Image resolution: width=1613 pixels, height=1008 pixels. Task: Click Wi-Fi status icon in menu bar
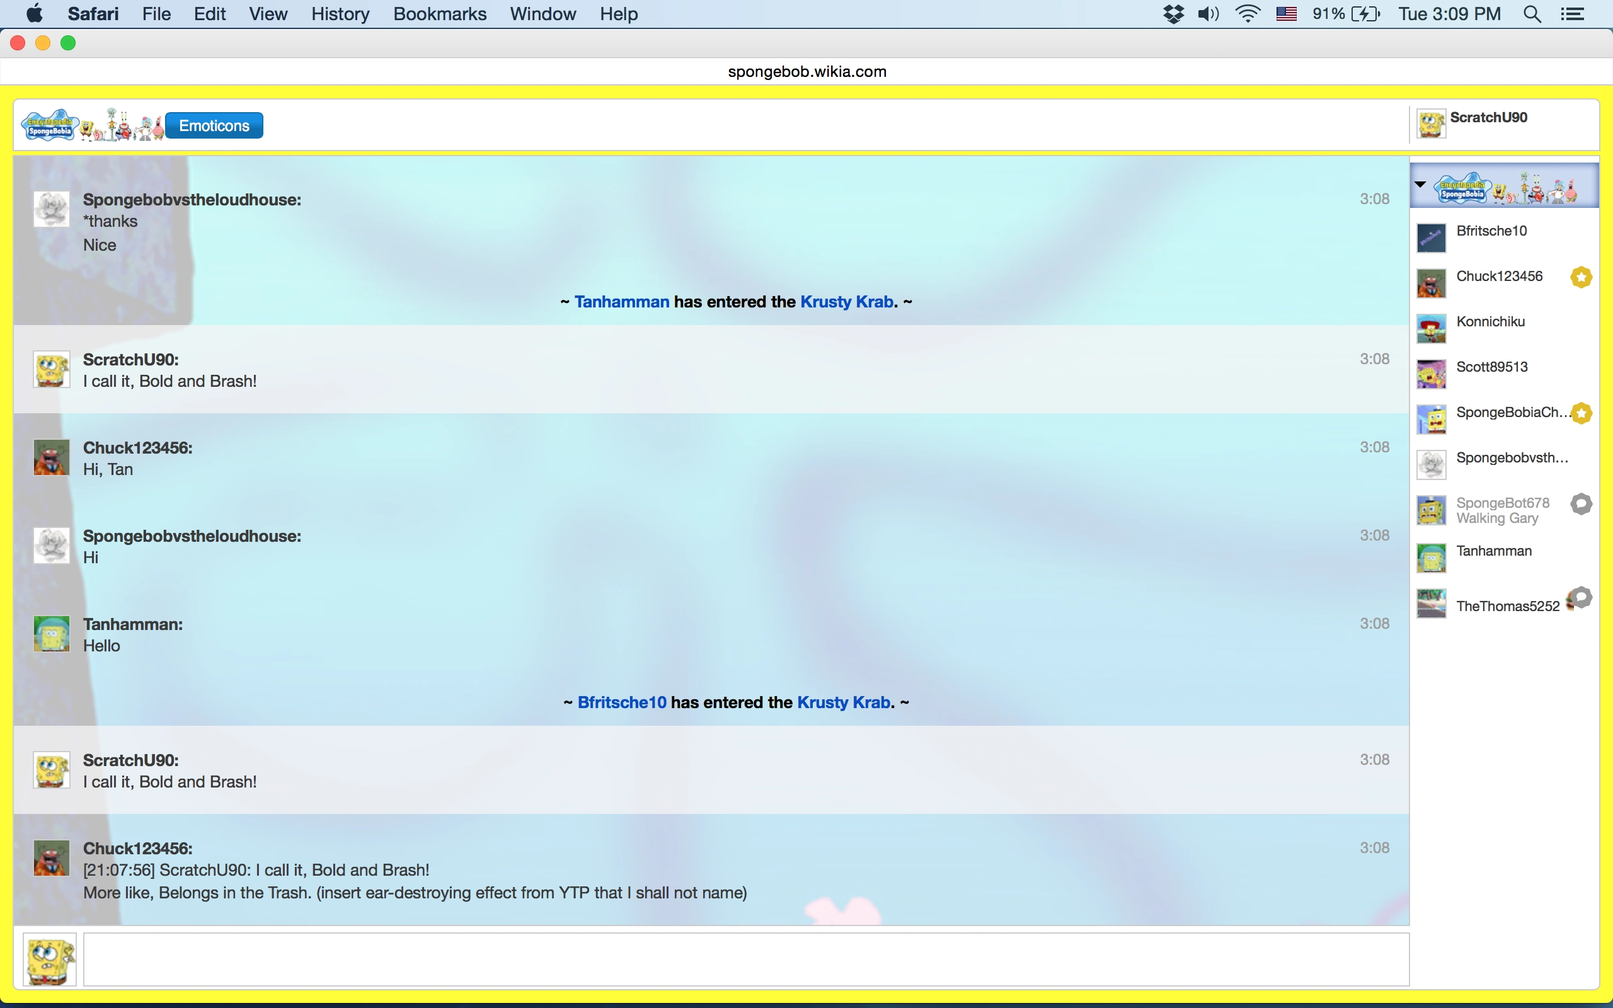coord(1247,14)
